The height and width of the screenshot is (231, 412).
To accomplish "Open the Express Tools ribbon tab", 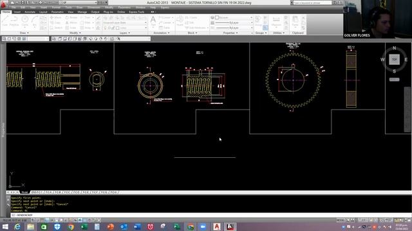I will [x=136, y=12].
